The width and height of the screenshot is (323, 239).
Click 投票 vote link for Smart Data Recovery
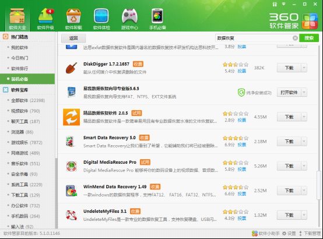241,145
